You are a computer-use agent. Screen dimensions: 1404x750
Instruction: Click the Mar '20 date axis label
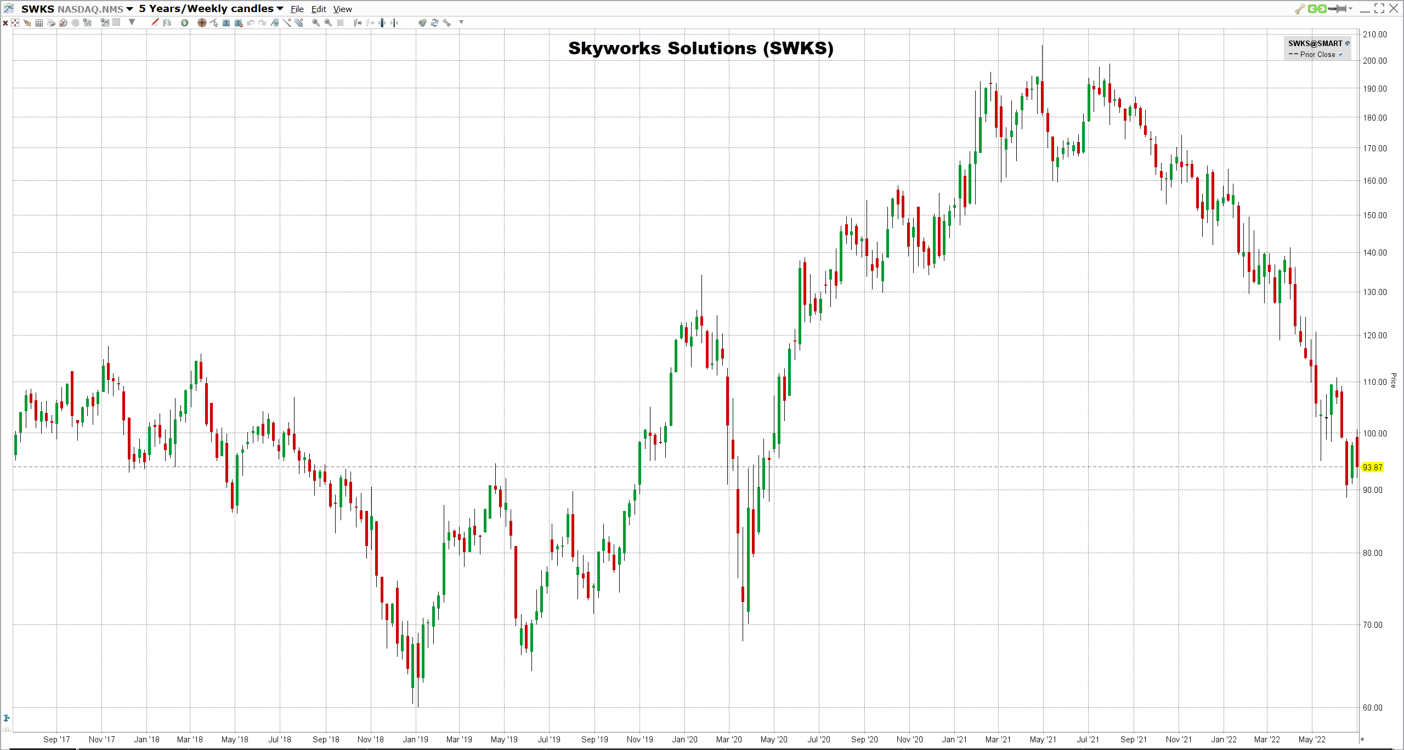pyautogui.click(x=729, y=740)
